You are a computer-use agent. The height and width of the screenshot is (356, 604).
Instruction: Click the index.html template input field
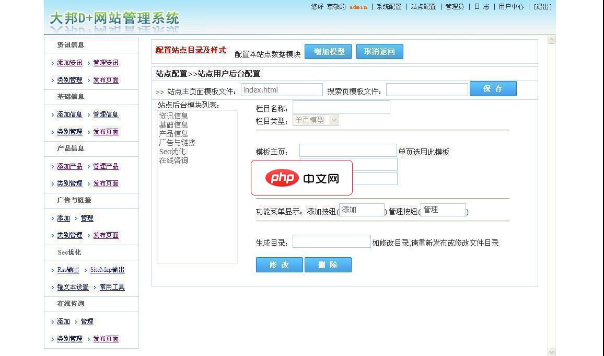[x=281, y=89]
